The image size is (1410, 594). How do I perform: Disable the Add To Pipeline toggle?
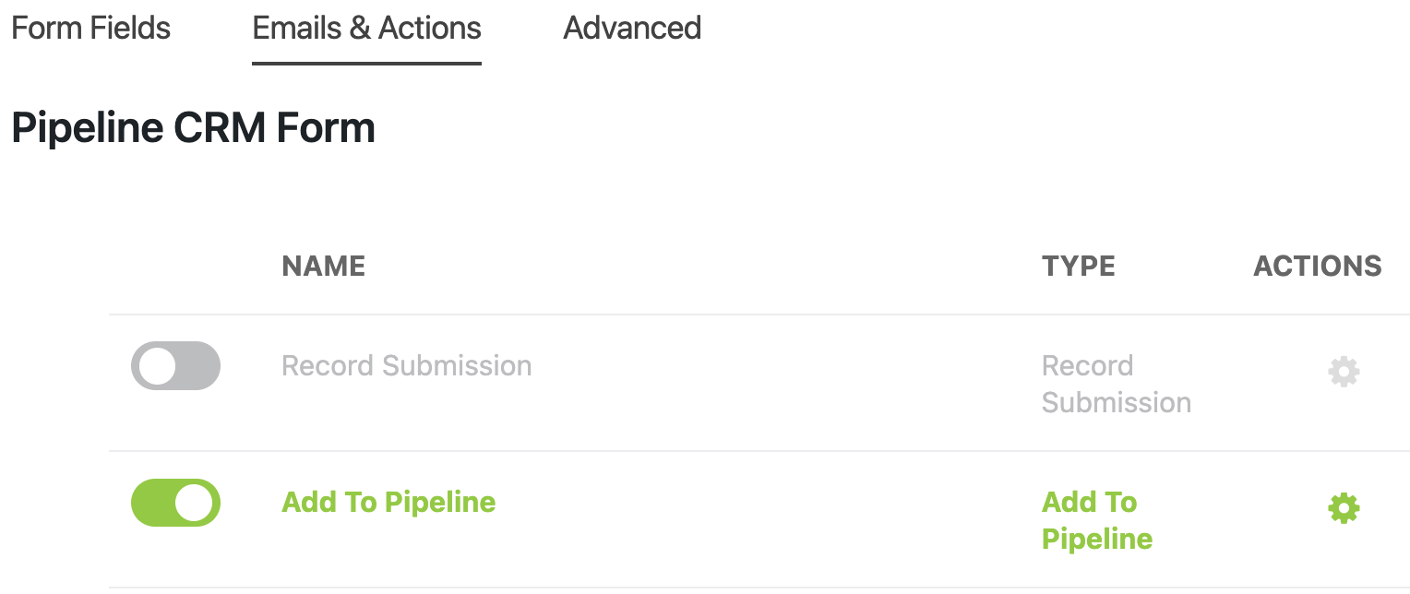[175, 503]
